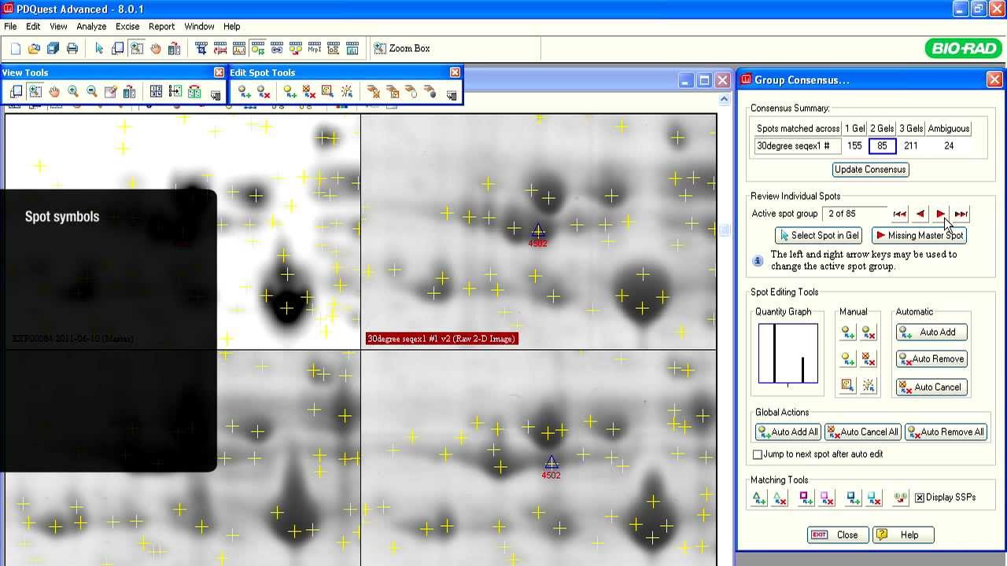Click the Update Consensus button
The width and height of the screenshot is (1007, 566).
click(870, 170)
